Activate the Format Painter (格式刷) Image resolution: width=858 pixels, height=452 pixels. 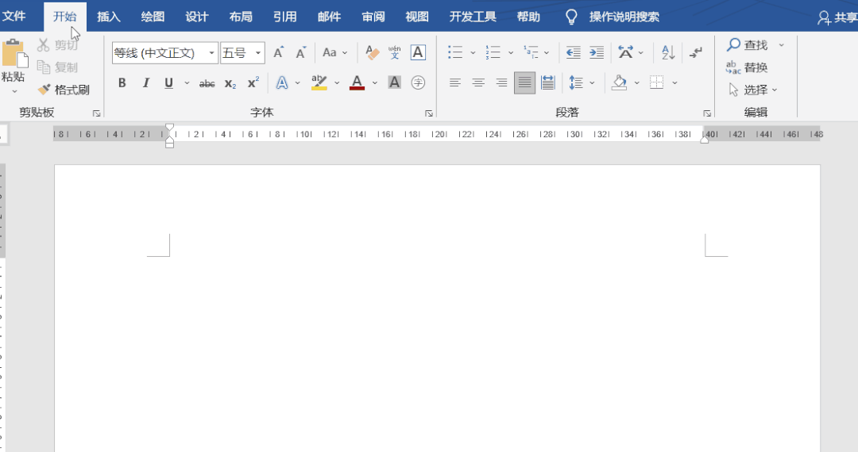coord(64,90)
